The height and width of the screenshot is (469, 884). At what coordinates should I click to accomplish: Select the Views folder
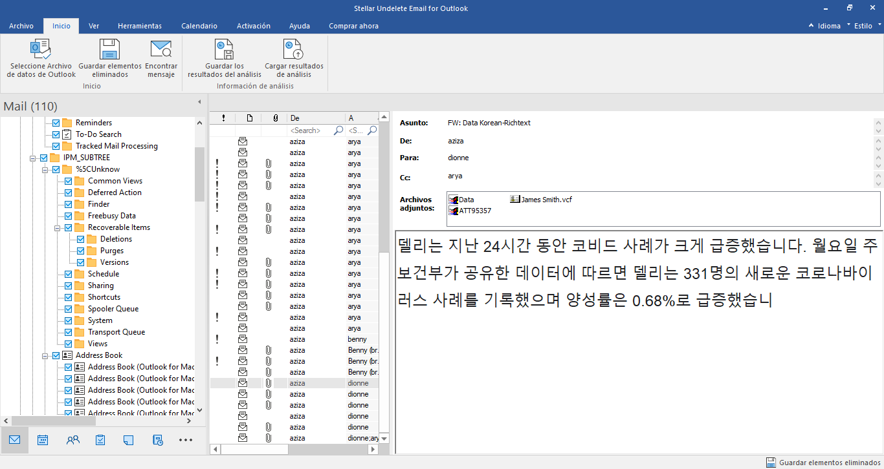(x=98, y=344)
